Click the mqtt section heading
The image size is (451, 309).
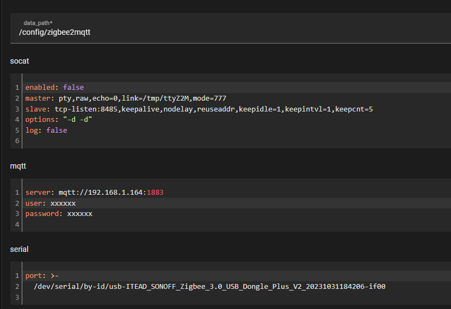pos(18,166)
